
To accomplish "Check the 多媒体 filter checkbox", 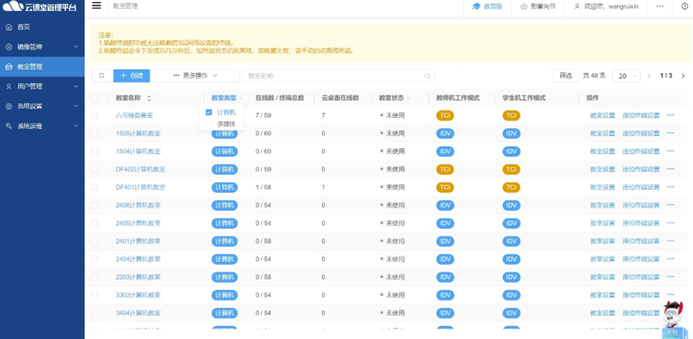I will coord(209,124).
